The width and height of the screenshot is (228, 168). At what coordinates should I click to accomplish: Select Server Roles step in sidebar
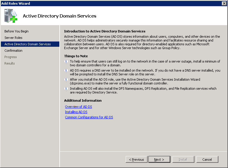(x=13, y=38)
